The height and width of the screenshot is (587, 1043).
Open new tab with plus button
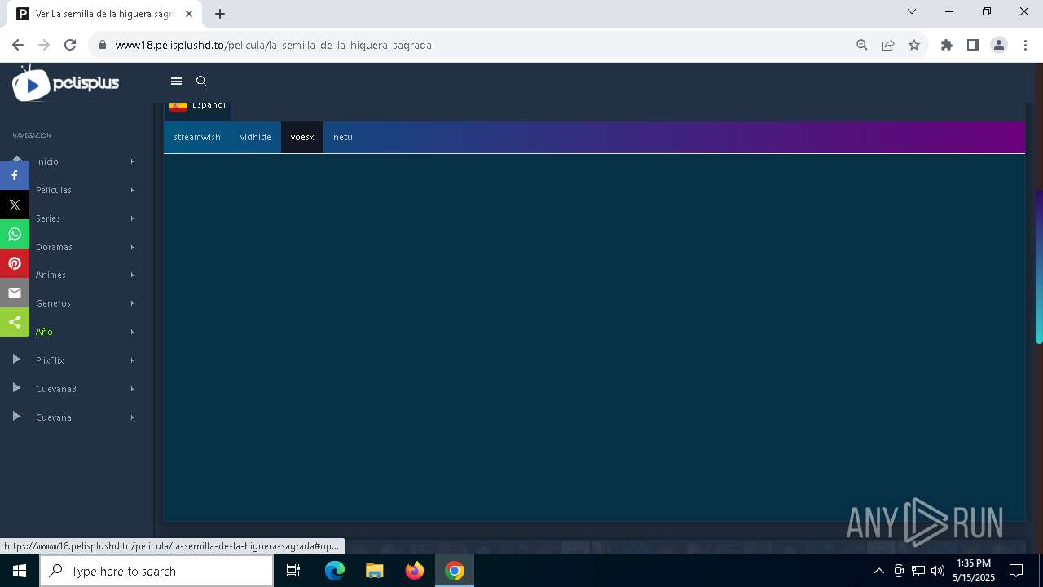[x=220, y=14]
